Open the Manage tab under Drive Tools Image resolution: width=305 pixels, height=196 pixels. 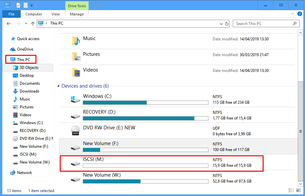click(77, 14)
